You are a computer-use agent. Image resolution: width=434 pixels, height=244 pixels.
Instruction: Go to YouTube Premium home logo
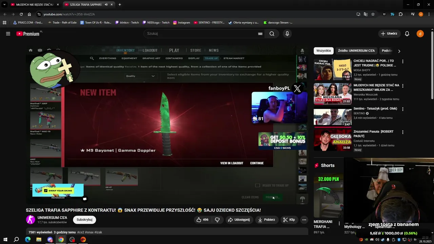[28, 34]
